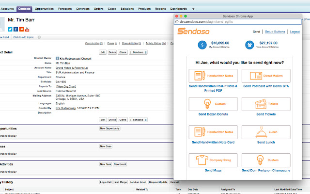Click the YouTube icon under contact name
This screenshot has width=310, height=194.
click(27, 29)
